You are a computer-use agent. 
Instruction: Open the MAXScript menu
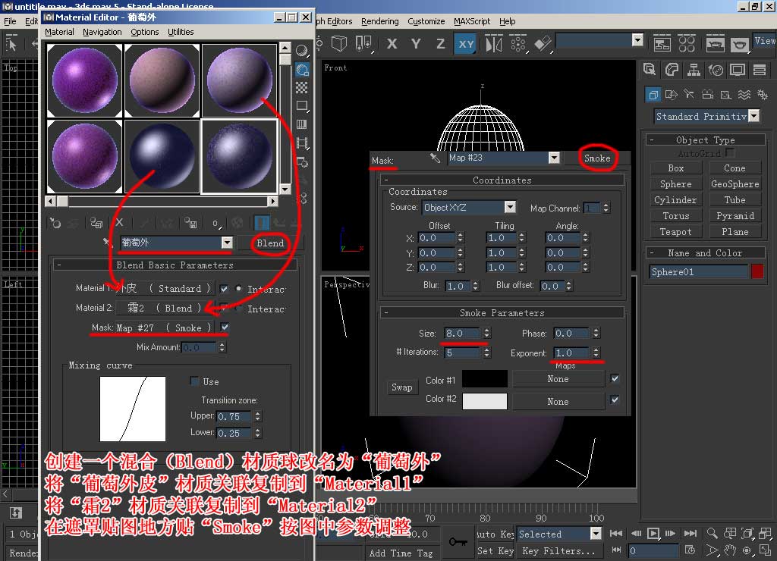[472, 21]
